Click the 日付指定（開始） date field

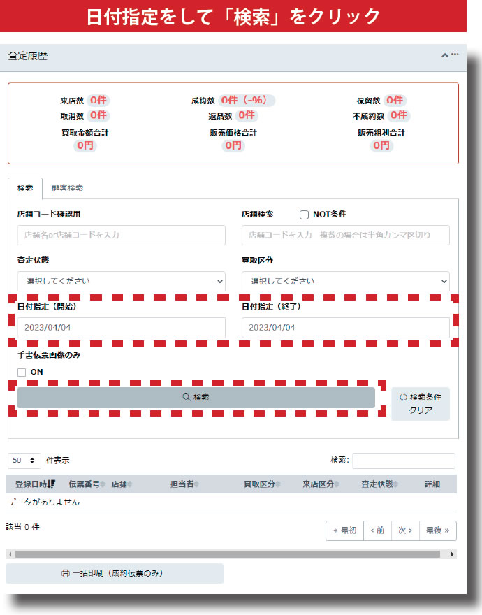coord(122,327)
